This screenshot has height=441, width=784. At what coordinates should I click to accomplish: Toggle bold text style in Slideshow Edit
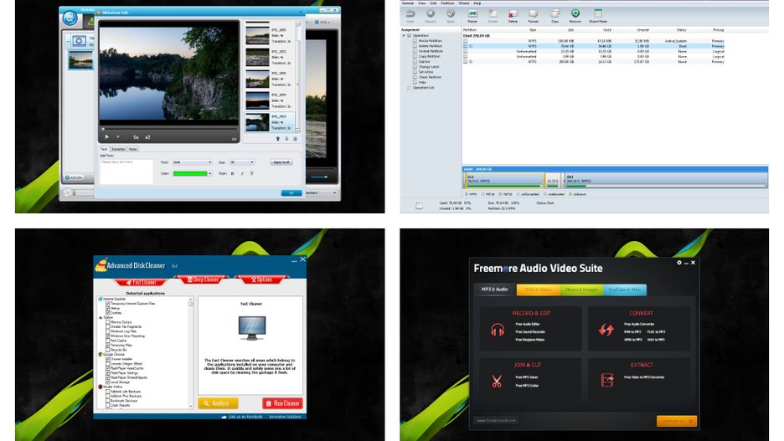coord(233,173)
